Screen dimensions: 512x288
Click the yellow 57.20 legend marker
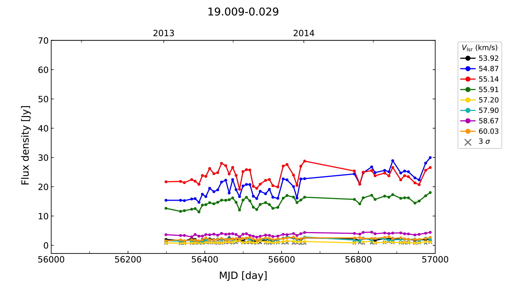(468, 100)
